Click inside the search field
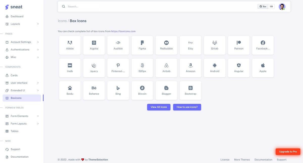Image resolution: width=303 pixels, height=163 pixels. [83, 6]
